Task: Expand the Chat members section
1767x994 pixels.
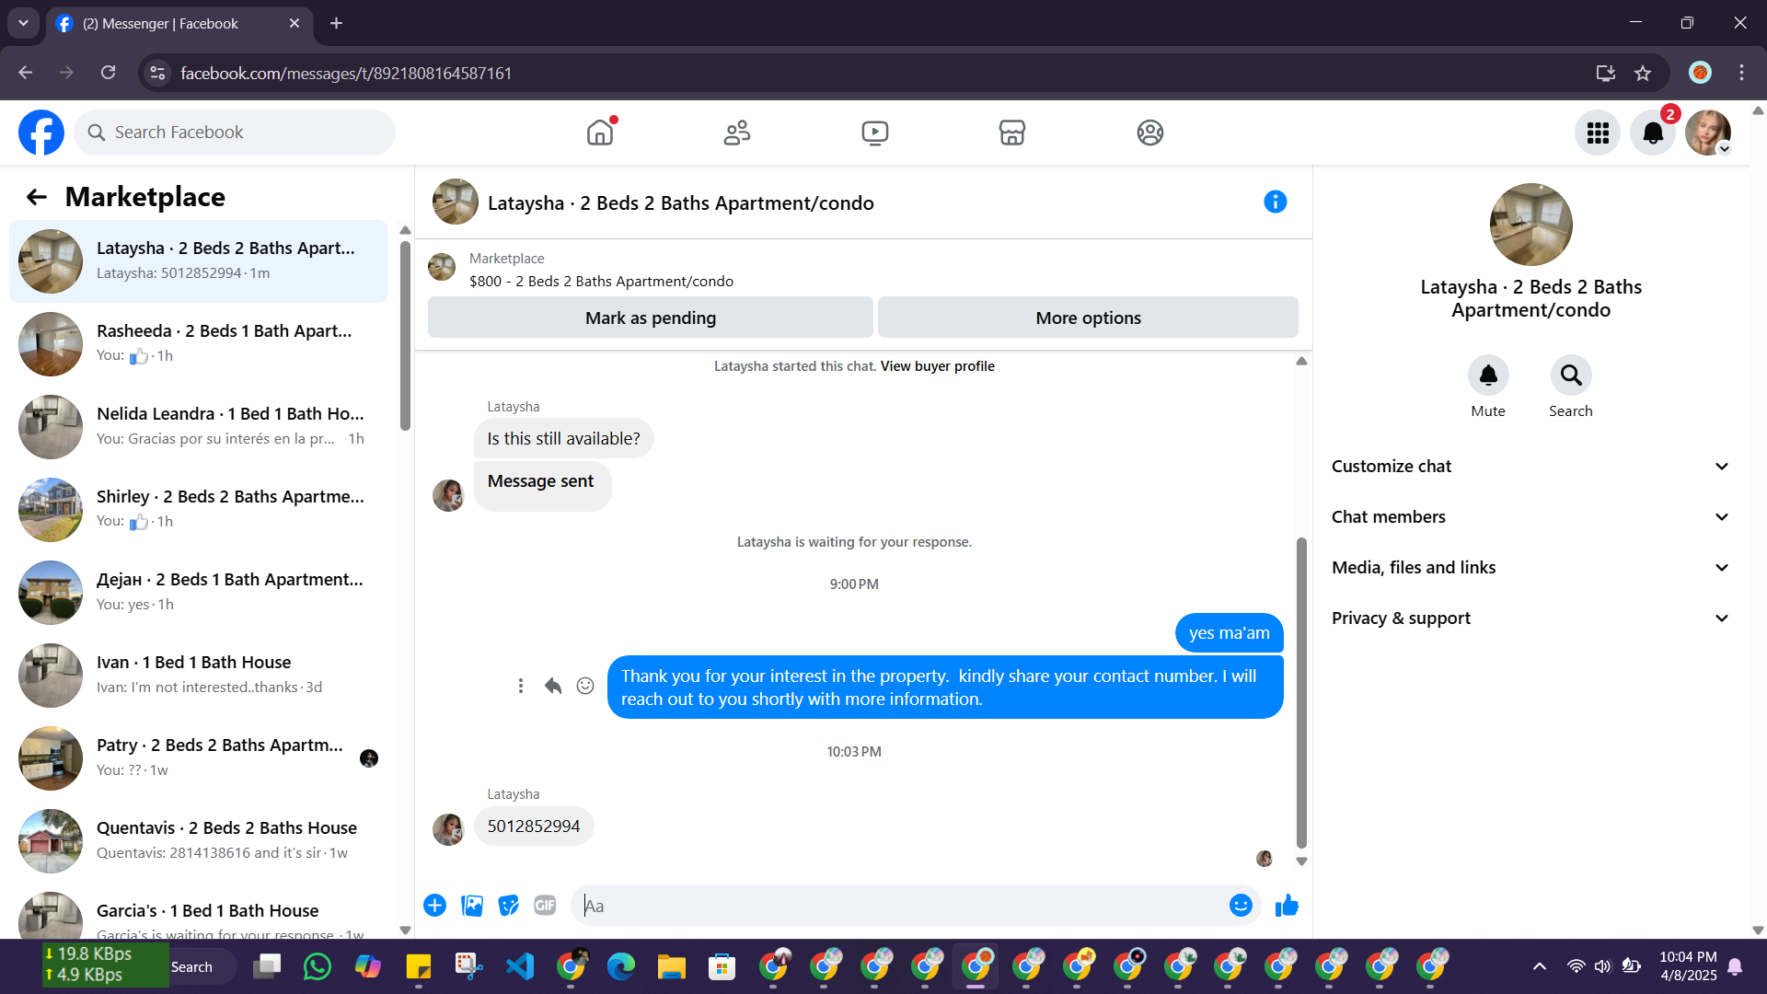Action: click(x=1530, y=517)
